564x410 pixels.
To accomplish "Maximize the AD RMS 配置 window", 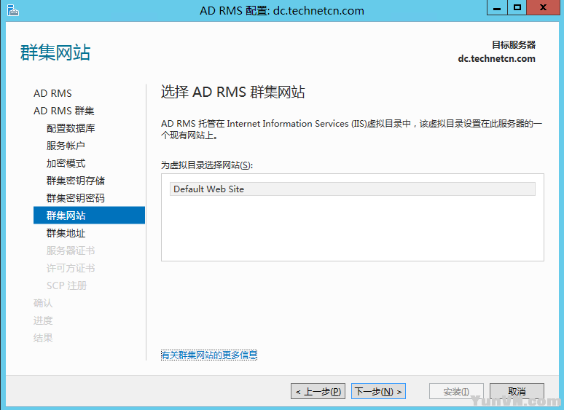I will tap(517, 7).
